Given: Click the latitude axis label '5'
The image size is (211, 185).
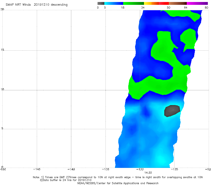Looking at the screenshot, I should pyautogui.click(x=2, y=128).
